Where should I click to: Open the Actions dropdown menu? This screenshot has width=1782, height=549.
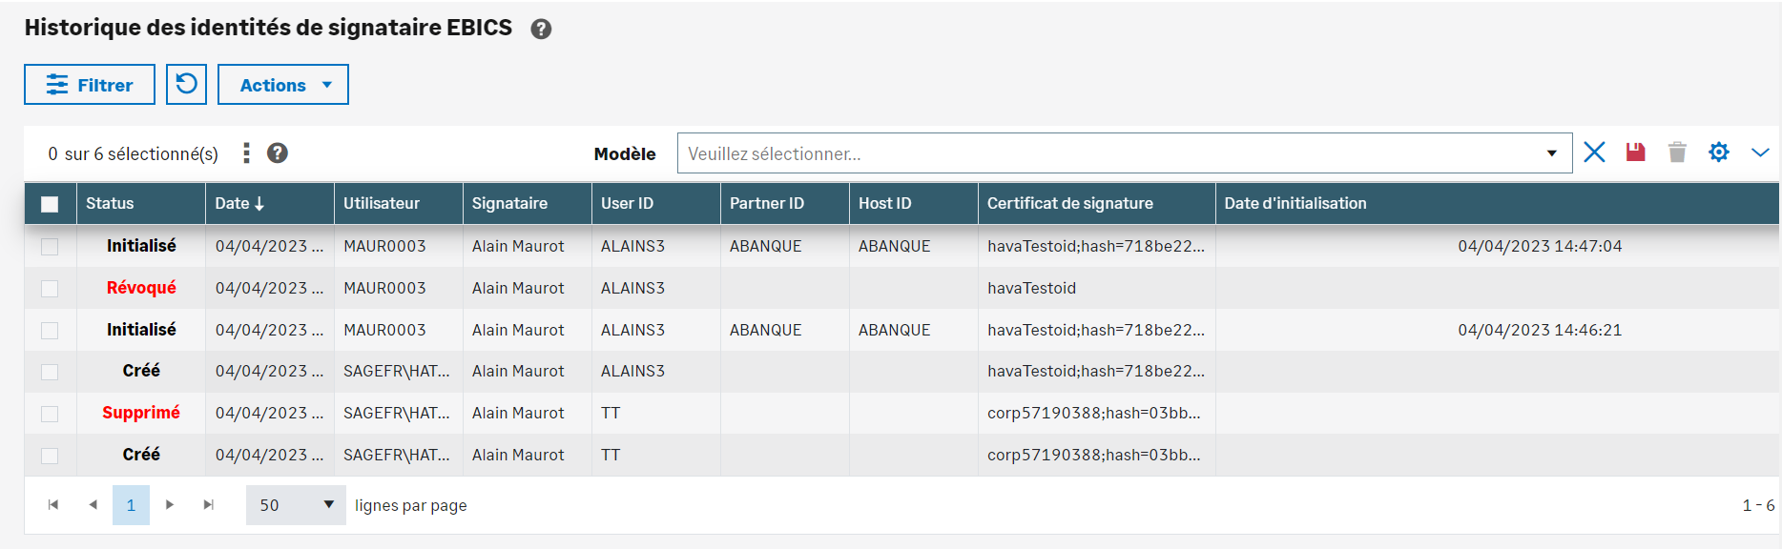click(x=283, y=85)
